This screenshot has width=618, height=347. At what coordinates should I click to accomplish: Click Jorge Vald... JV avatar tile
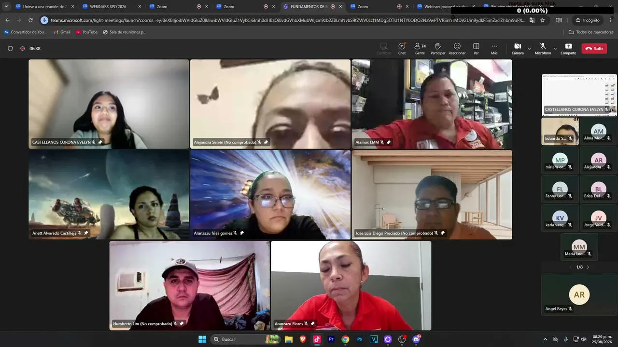click(x=598, y=218)
